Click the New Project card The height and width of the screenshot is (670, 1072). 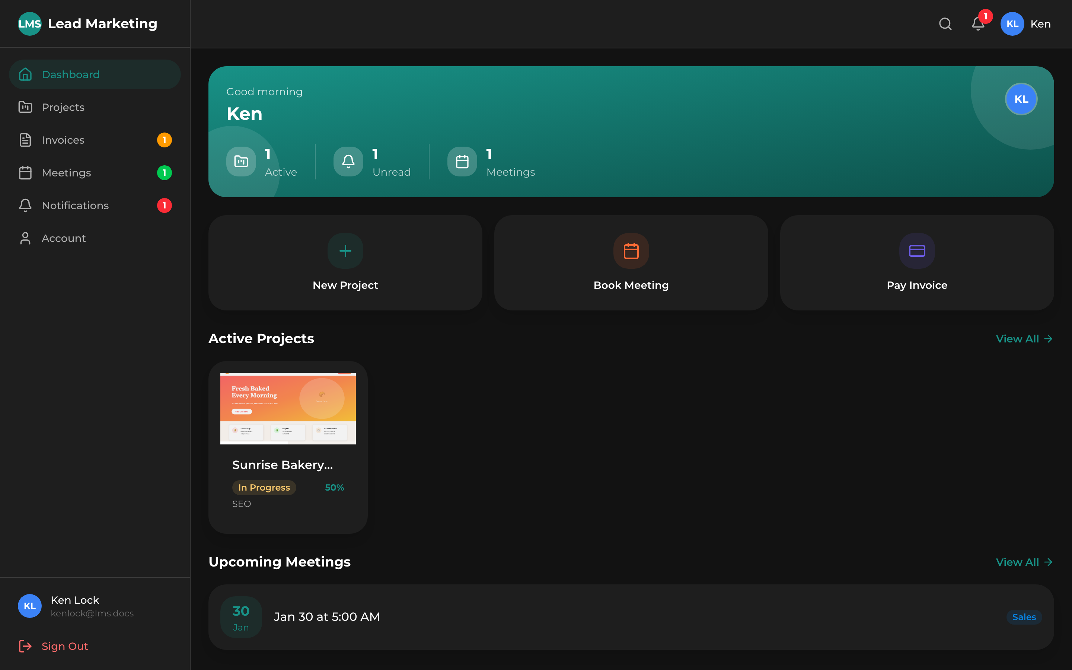point(345,263)
